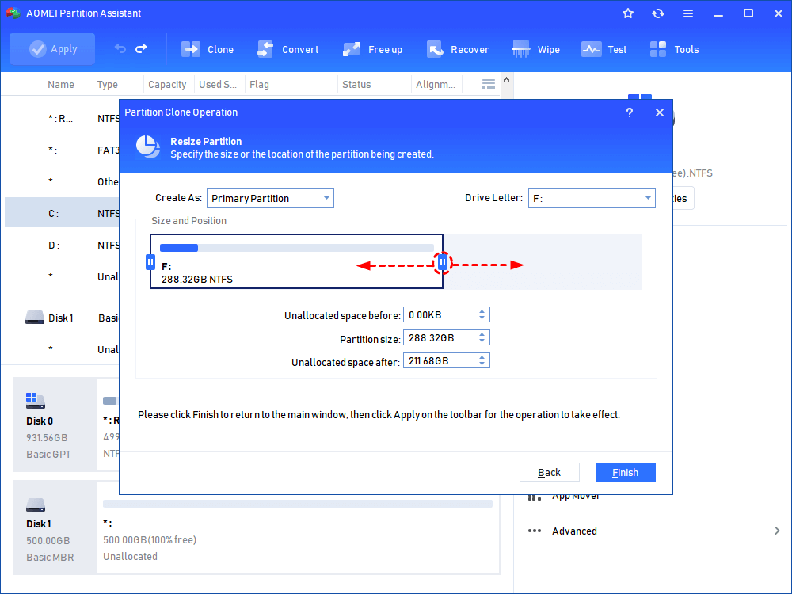
Task: Open the Free up tool
Action: point(372,49)
